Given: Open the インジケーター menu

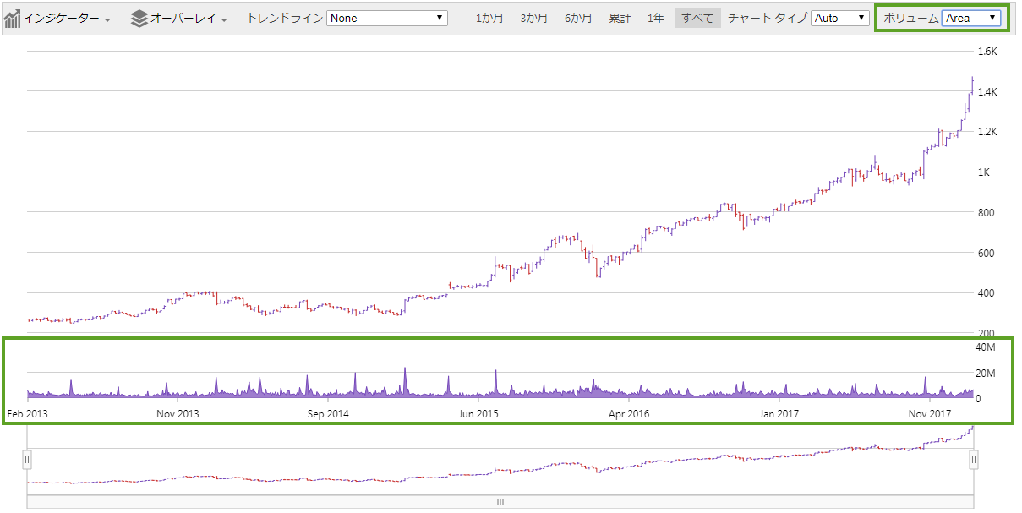Looking at the screenshot, I should [60, 17].
